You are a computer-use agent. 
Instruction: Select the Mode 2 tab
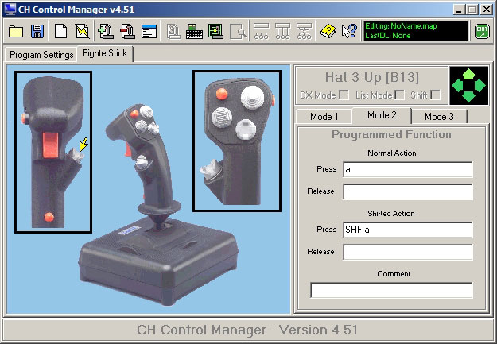382,115
